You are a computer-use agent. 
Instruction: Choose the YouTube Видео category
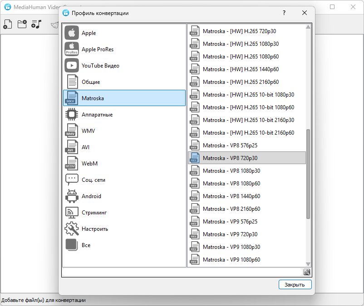tap(124, 66)
